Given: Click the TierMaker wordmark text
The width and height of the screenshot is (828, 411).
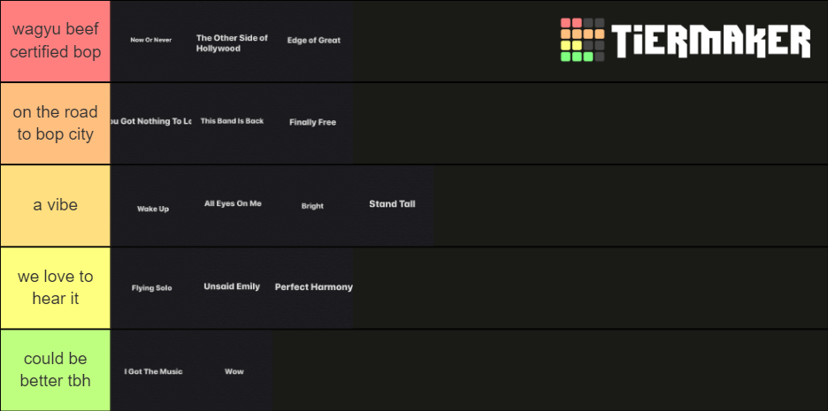Looking at the screenshot, I should pyautogui.click(x=710, y=41).
